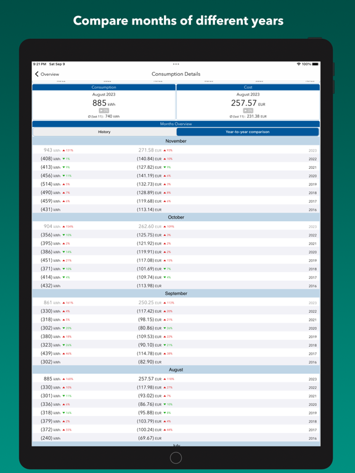The width and height of the screenshot is (355, 473).
Task: Select the (301) kWh August entry
Action: point(51,395)
